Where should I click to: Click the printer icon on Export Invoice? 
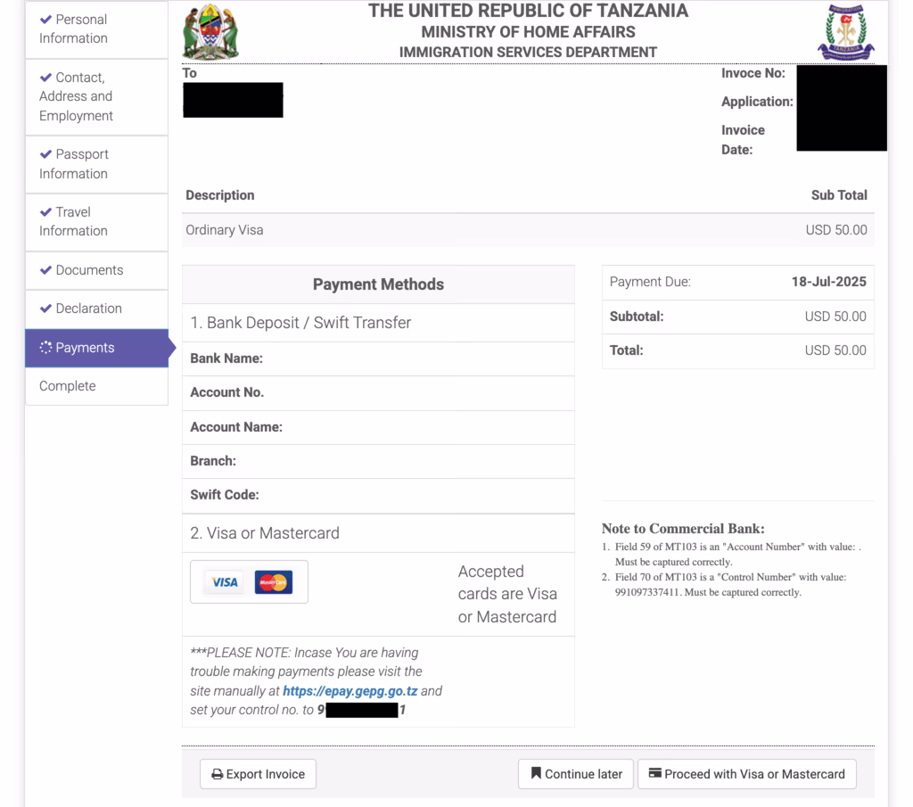[x=218, y=774]
